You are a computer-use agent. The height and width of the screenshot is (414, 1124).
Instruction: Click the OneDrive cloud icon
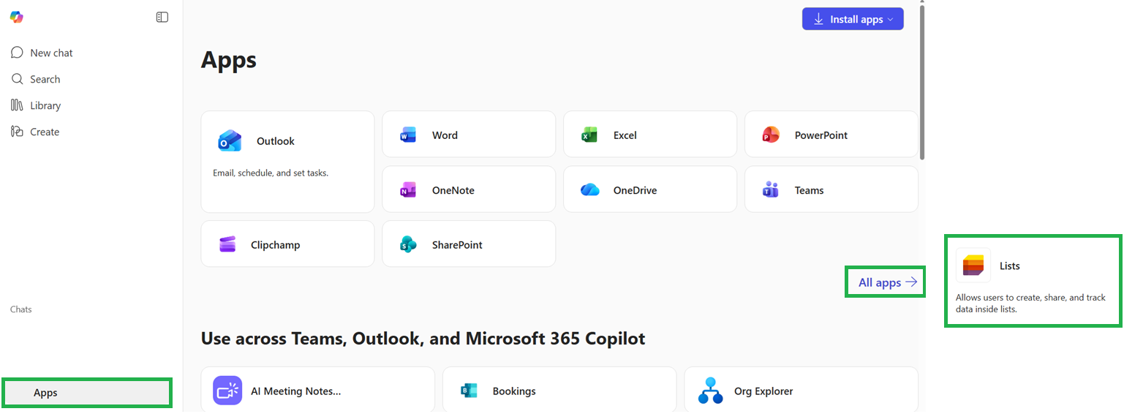coord(589,190)
